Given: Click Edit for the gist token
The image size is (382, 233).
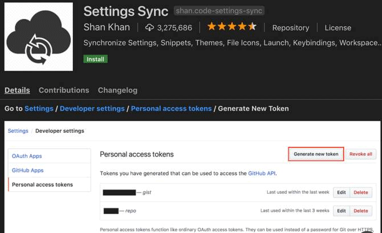Looking at the screenshot, I should click(340, 193).
